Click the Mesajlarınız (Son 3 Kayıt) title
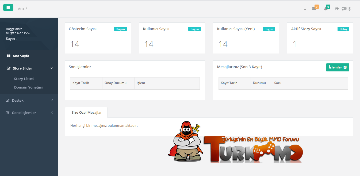 click(x=240, y=67)
